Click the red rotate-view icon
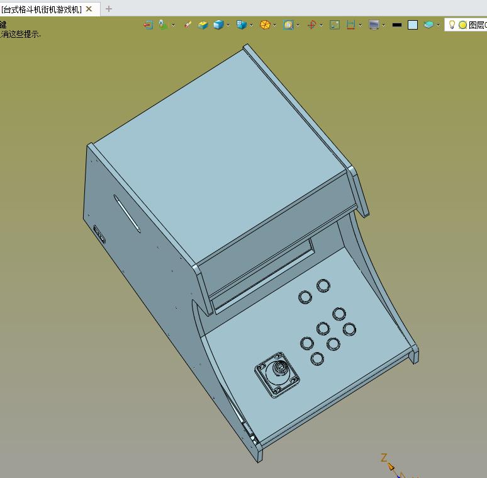Viewport: 487px width, 478px height. 312,25
